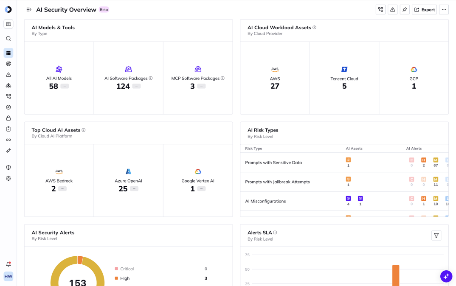Click the Beta badge next to title

coord(104,10)
